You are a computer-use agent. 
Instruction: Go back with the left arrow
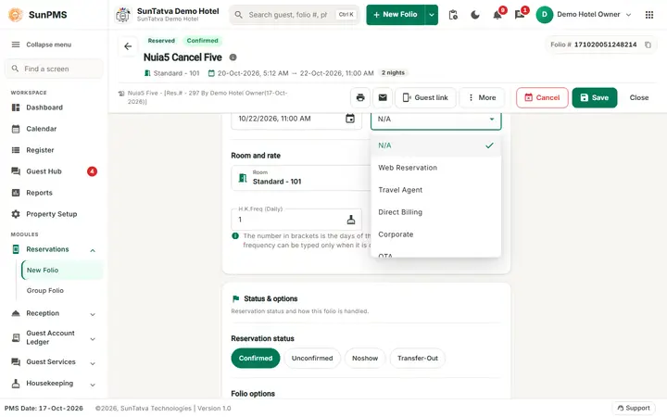point(128,46)
